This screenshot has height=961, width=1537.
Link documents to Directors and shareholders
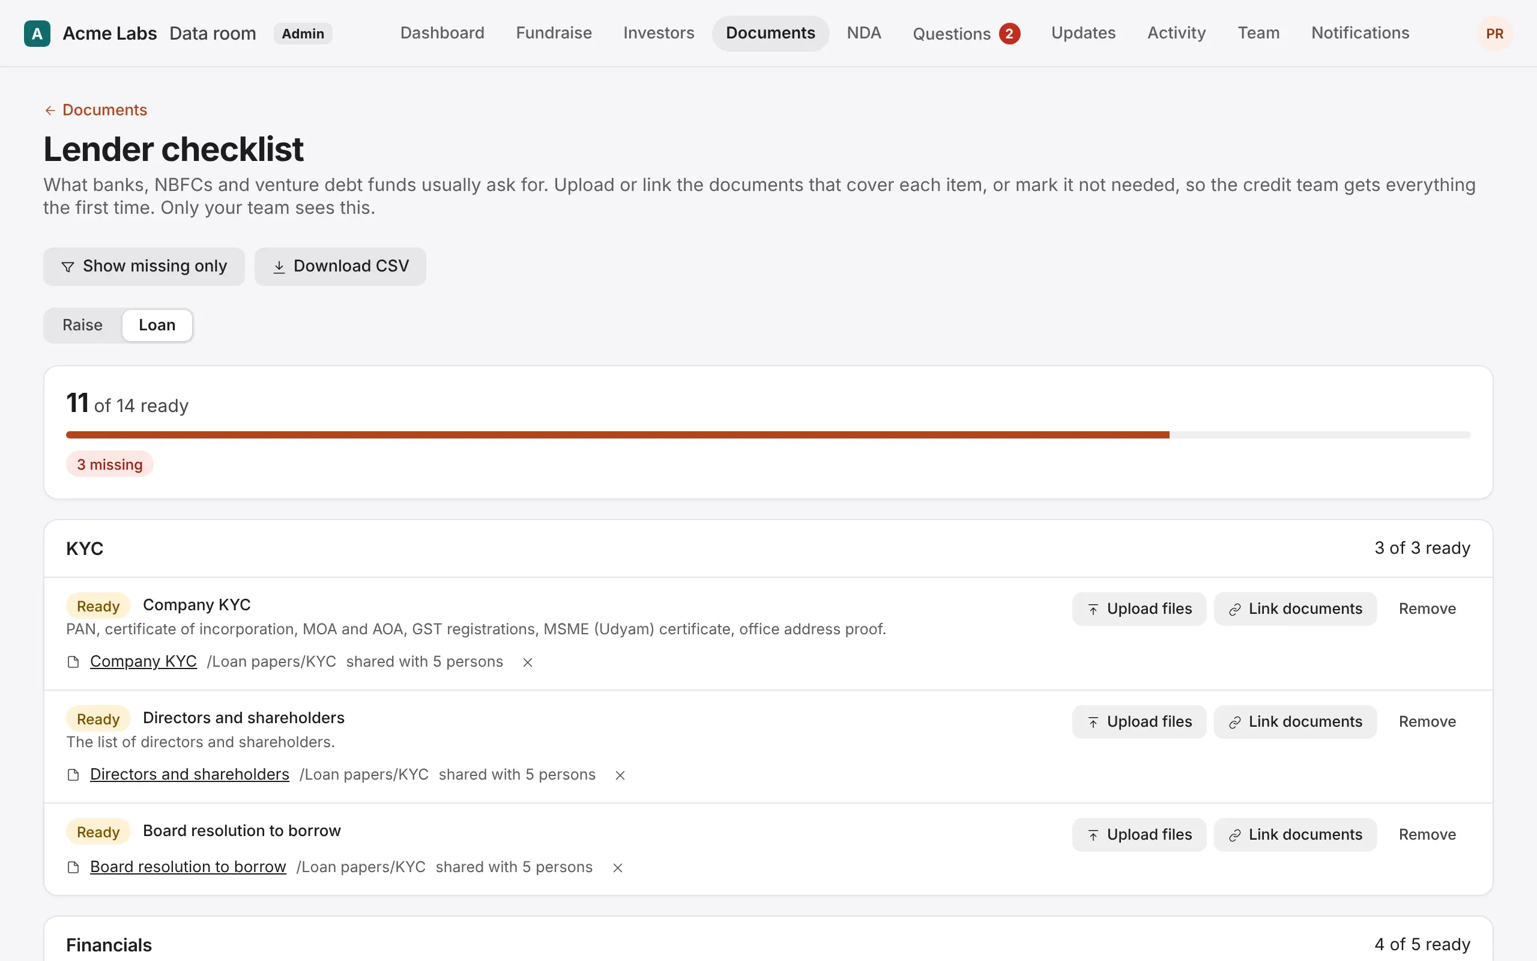point(1295,722)
